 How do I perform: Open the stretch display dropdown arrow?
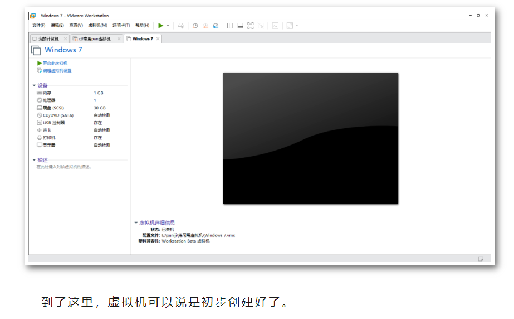point(297,26)
